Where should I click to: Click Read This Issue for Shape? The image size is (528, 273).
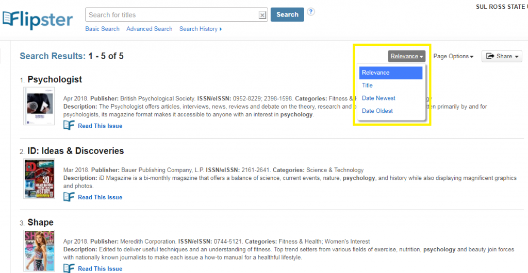coord(100,269)
